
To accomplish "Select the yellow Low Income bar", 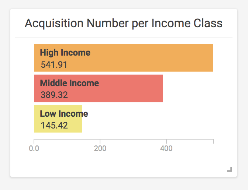I will 58,119.
